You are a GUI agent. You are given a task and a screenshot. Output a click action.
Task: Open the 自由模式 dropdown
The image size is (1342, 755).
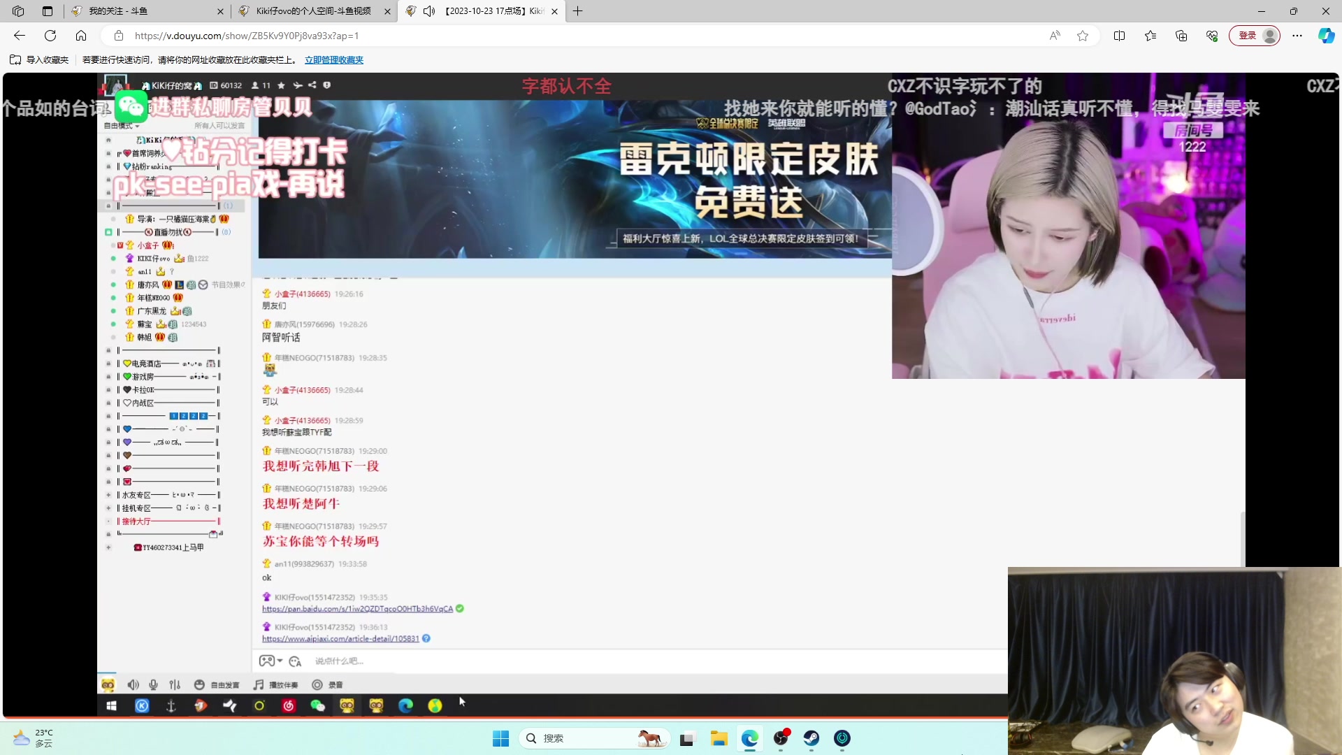[122, 126]
